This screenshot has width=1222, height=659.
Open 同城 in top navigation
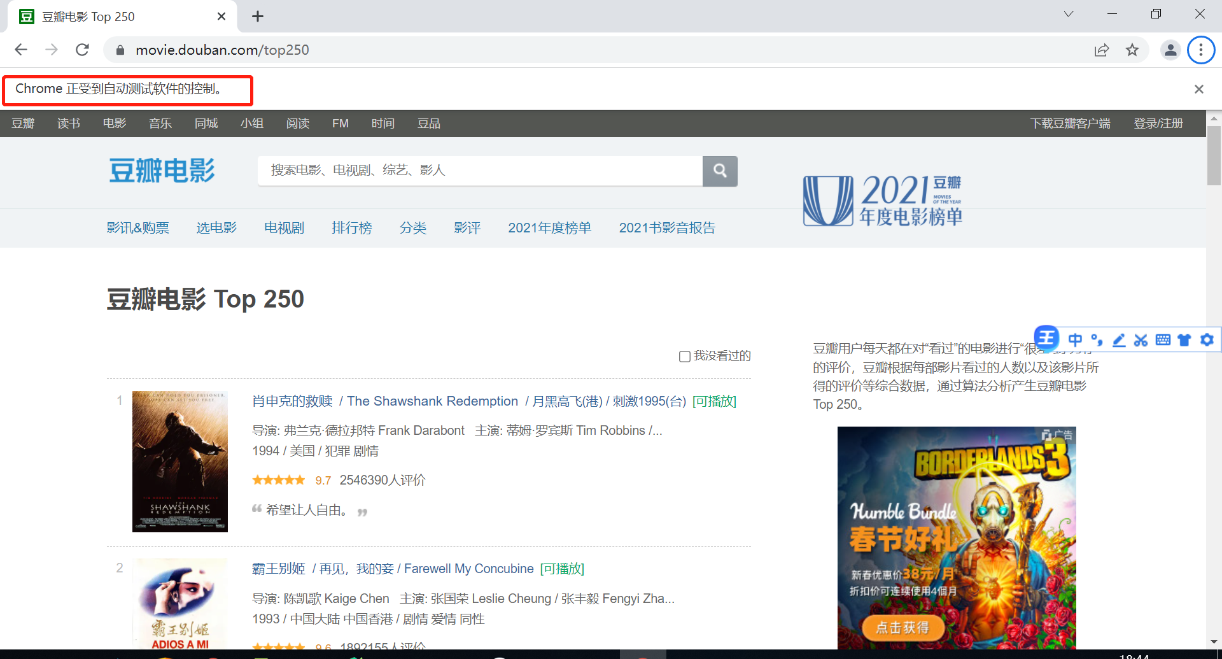[x=206, y=124]
